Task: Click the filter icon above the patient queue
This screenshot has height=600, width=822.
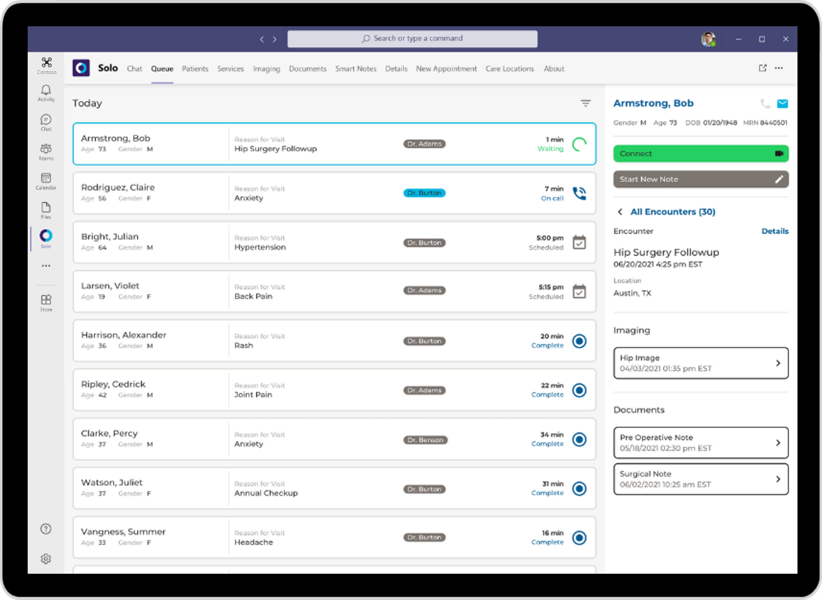Action: pos(585,103)
